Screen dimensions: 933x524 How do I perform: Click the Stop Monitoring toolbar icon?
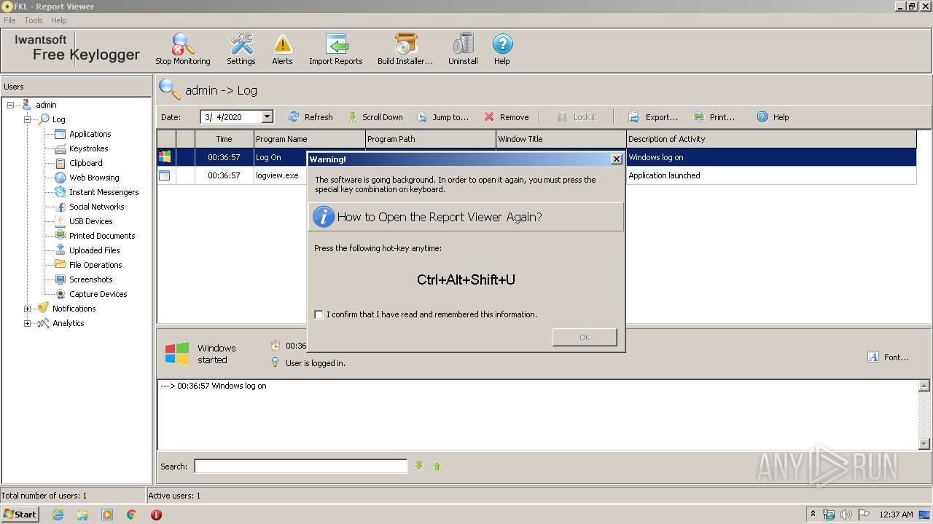[182, 49]
